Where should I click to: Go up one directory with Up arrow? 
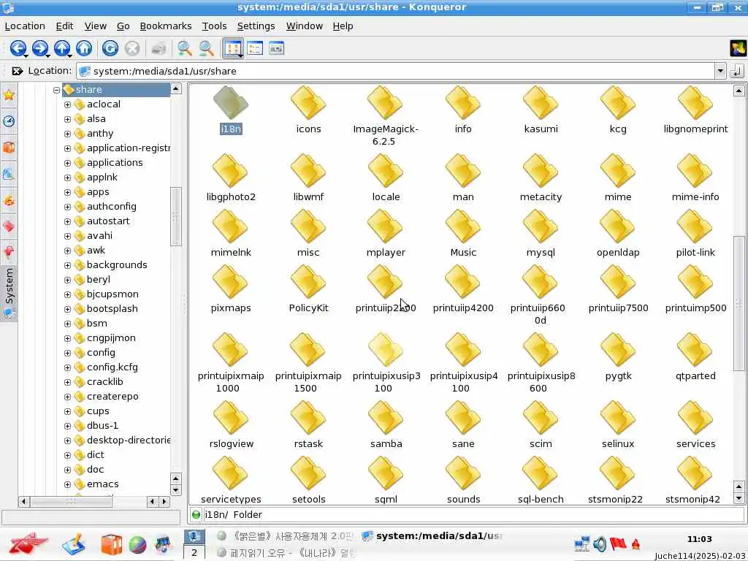pyautogui.click(x=62, y=48)
